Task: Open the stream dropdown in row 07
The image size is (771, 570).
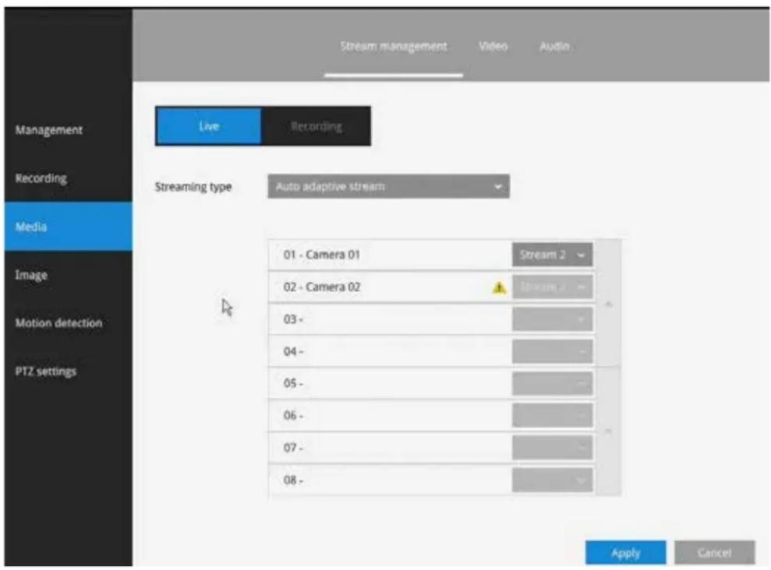Action: click(x=552, y=448)
